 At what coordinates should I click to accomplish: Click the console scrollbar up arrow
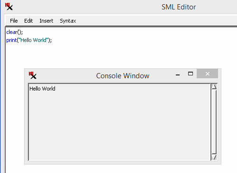coord(214,87)
